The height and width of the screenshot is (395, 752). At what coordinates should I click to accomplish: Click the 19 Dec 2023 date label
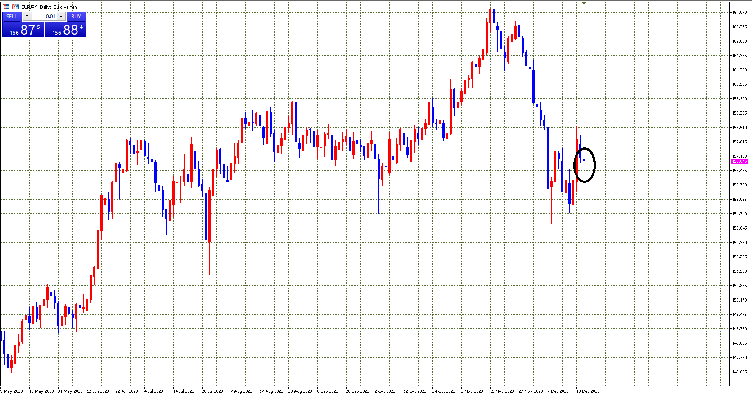point(588,391)
